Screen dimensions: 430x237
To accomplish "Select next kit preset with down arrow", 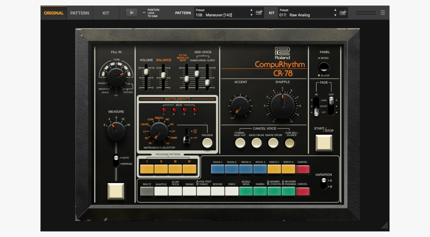I will (x=335, y=16).
